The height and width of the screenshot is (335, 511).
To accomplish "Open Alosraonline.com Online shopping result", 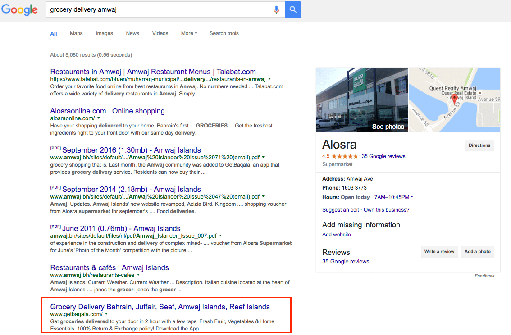I will (x=107, y=111).
